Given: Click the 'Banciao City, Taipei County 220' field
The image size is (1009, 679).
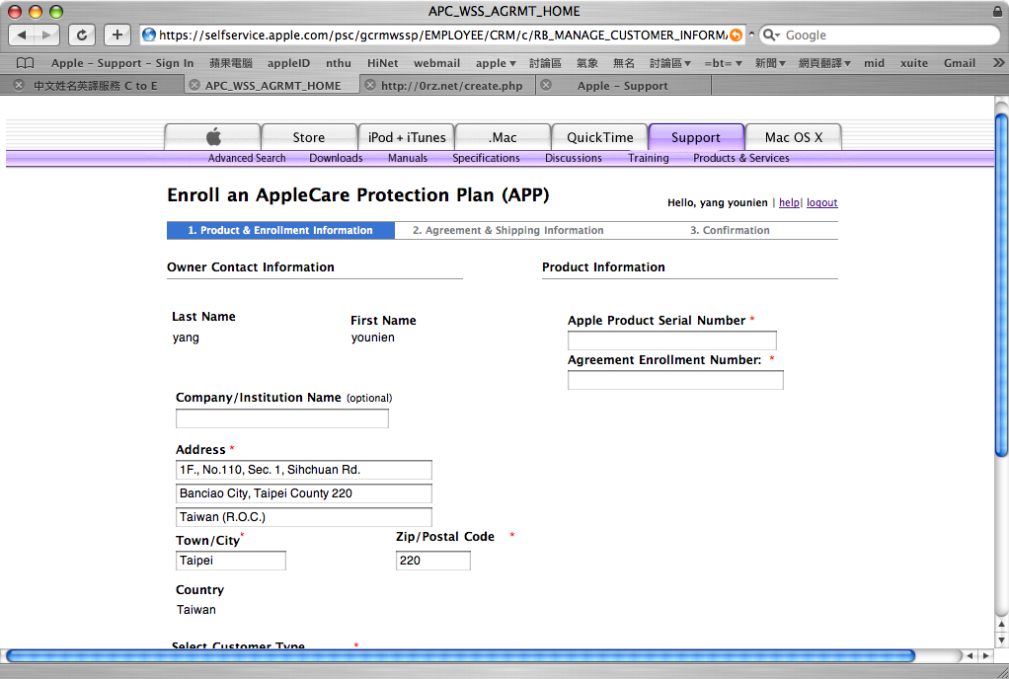Looking at the screenshot, I should coord(304,493).
